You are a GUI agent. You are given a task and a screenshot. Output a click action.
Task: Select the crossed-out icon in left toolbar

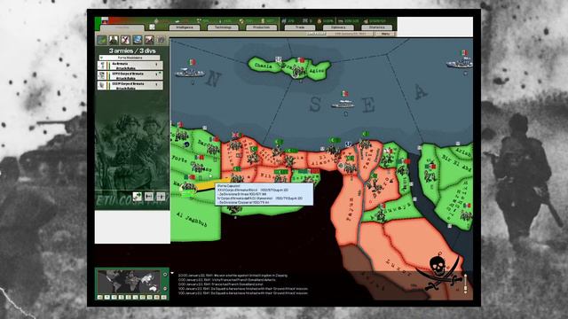point(125,40)
